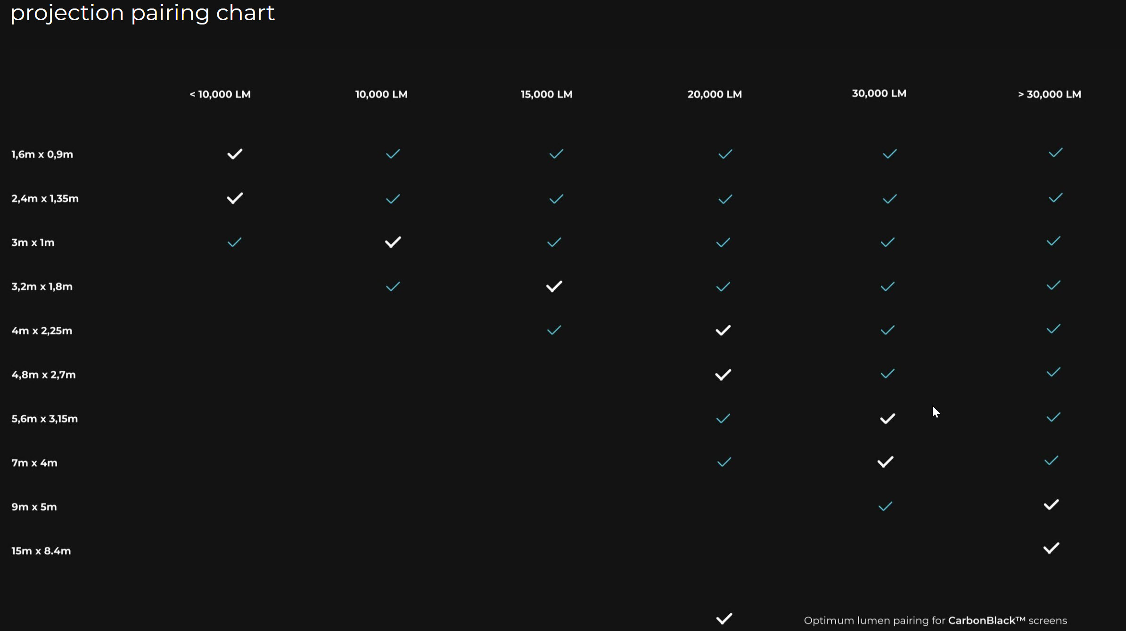Click the blue checkmark for 7m x 4m under > 30,000 LM
1126x631 pixels.
(1051, 461)
